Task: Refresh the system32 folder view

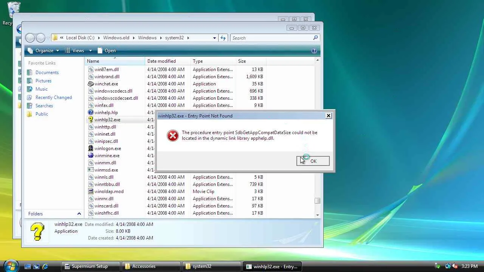Action: (223, 38)
